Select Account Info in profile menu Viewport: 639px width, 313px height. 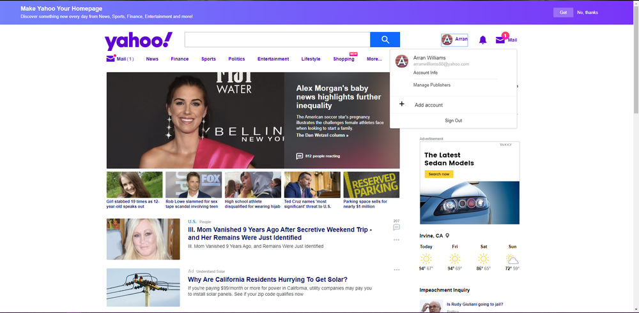coord(426,73)
